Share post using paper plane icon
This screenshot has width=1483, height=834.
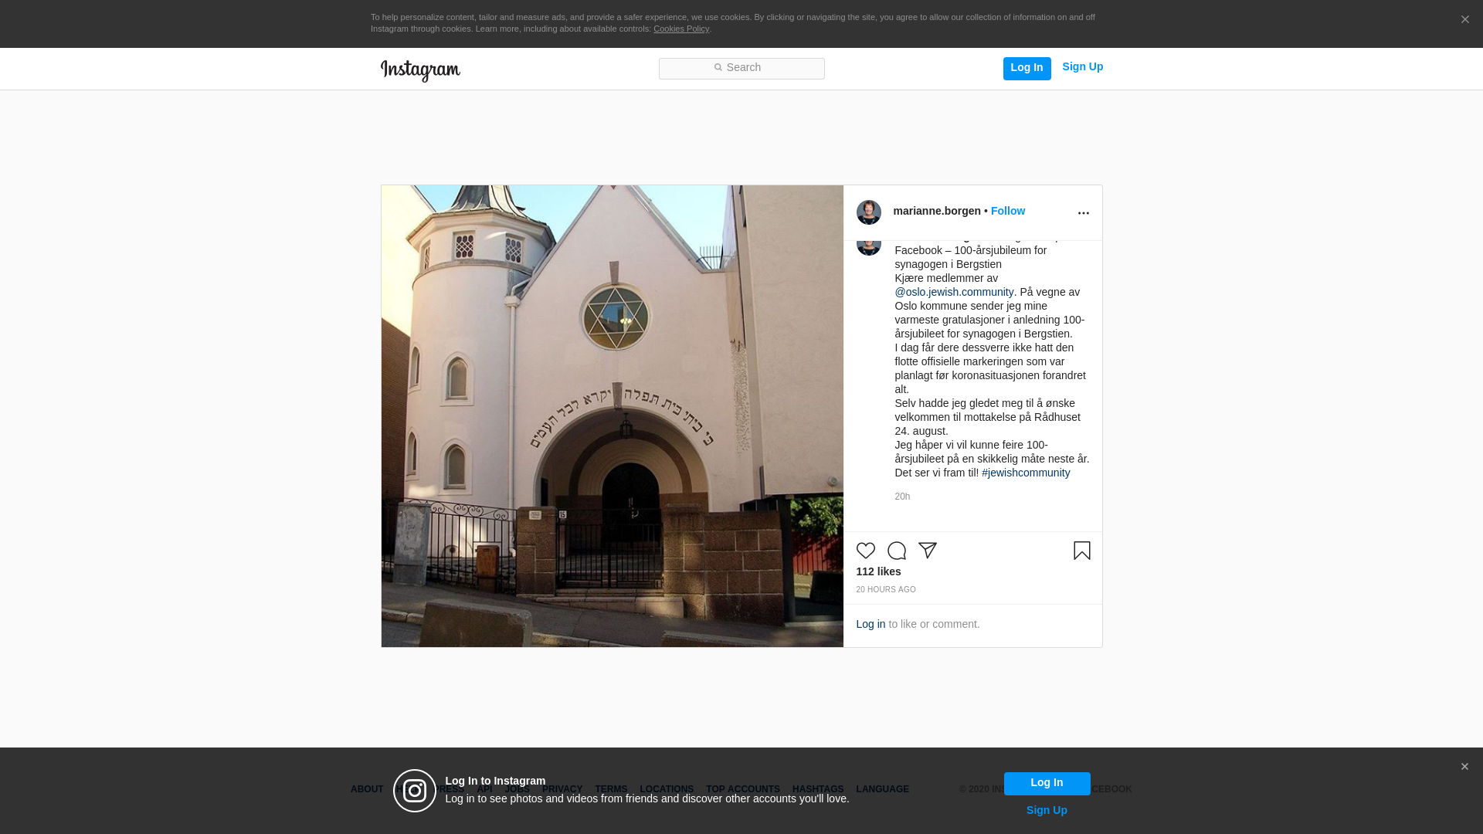click(927, 551)
